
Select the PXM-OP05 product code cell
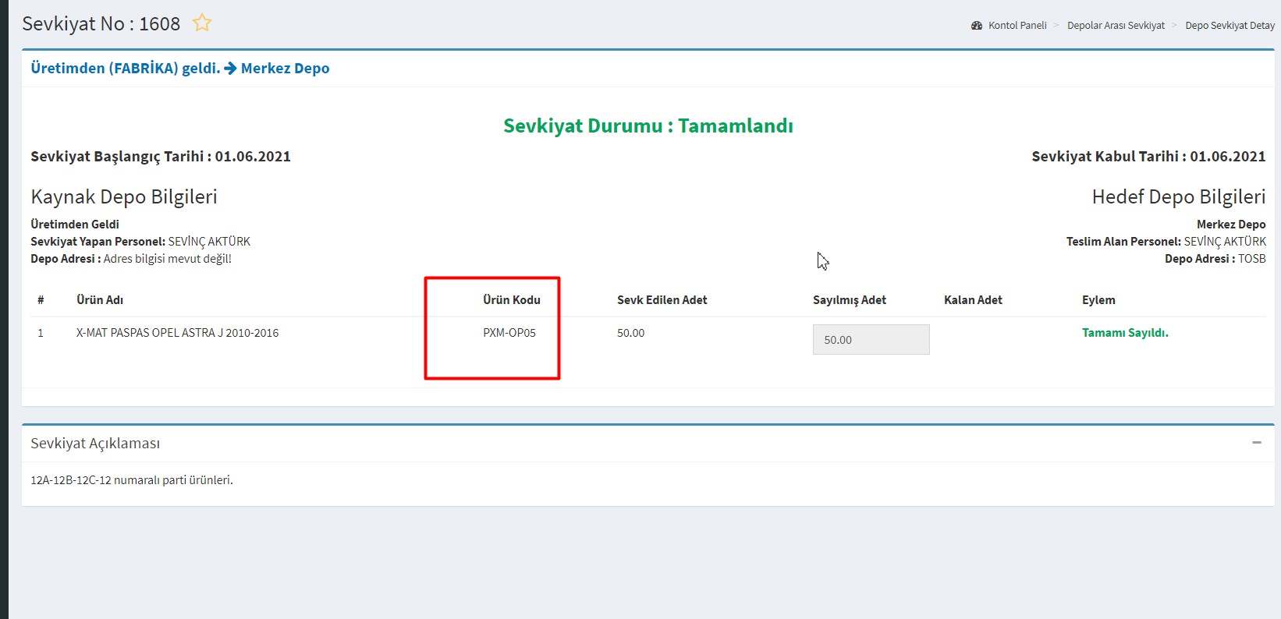509,333
